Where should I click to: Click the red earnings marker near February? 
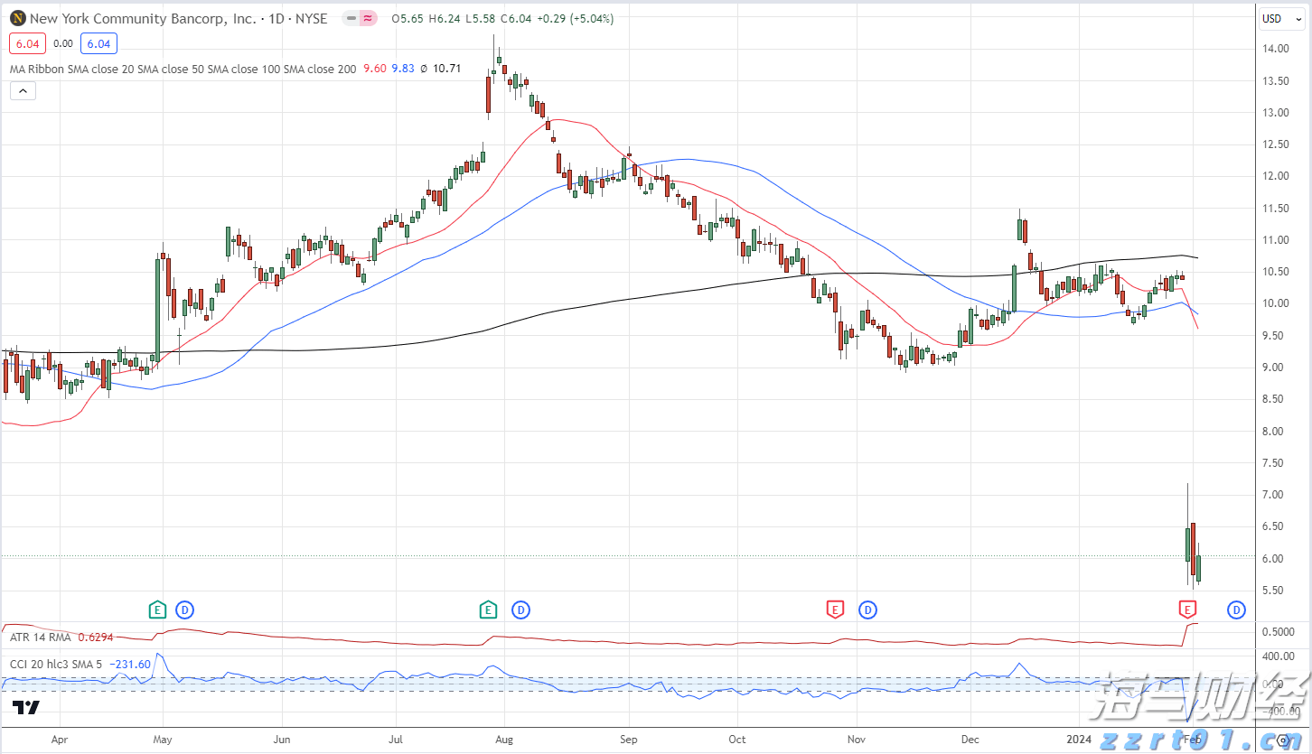[x=1187, y=610]
